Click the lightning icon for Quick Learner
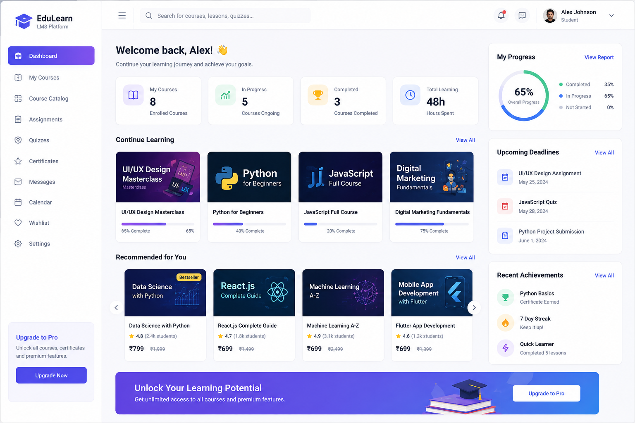 point(505,348)
